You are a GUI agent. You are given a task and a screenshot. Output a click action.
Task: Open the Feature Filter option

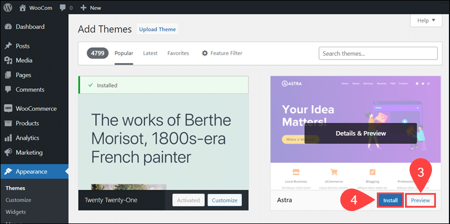click(222, 53)
